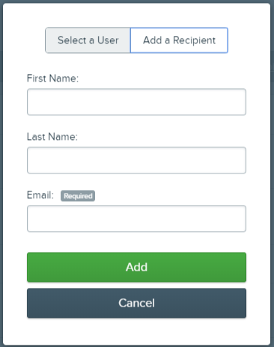Select the highlighted Add a Recipient toggle
Screen dimensions: 274x347
179,40
